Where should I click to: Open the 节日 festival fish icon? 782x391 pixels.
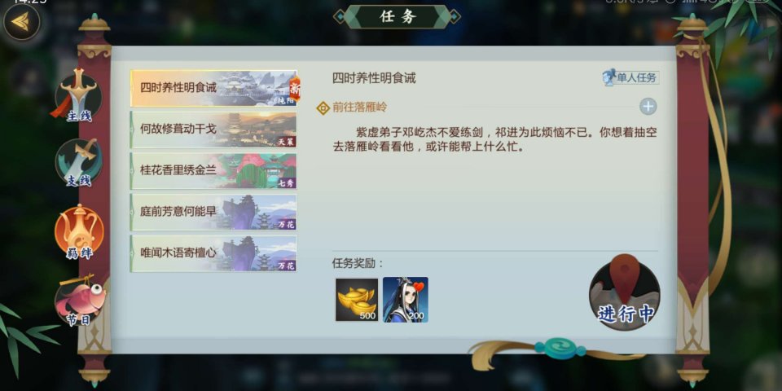pos(80,299)
